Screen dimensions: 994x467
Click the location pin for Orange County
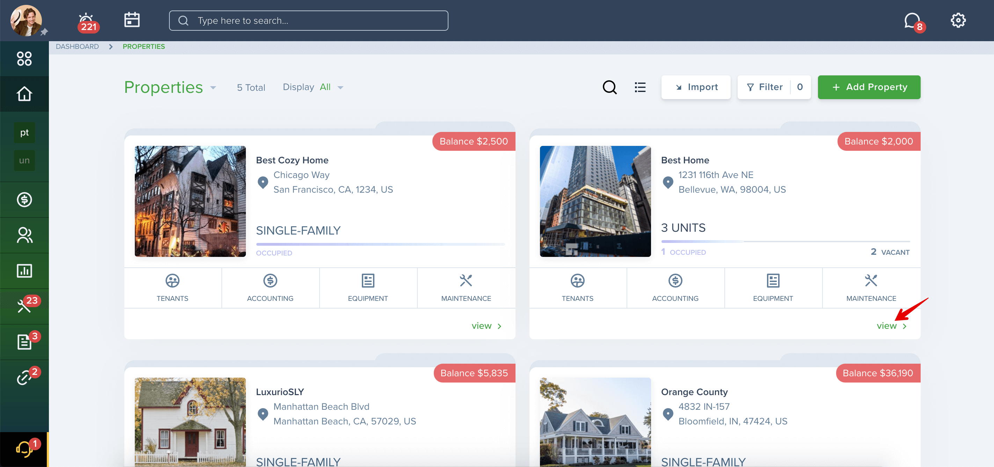668,414
